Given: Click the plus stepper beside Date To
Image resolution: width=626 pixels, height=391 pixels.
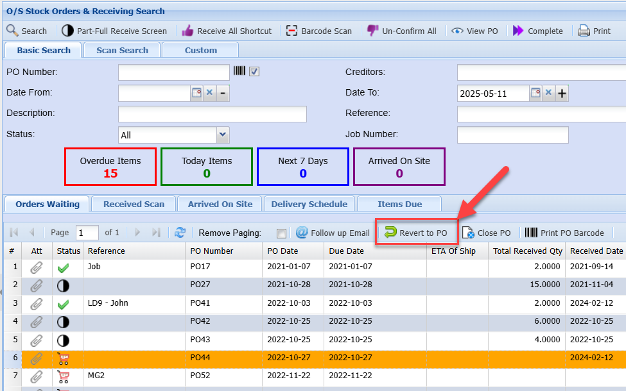Looking at the screenshot, I should (x=562, y=94).
